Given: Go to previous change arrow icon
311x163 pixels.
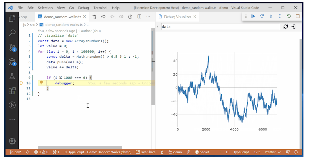Looking at the screenshot, I should tap(103, 17).
